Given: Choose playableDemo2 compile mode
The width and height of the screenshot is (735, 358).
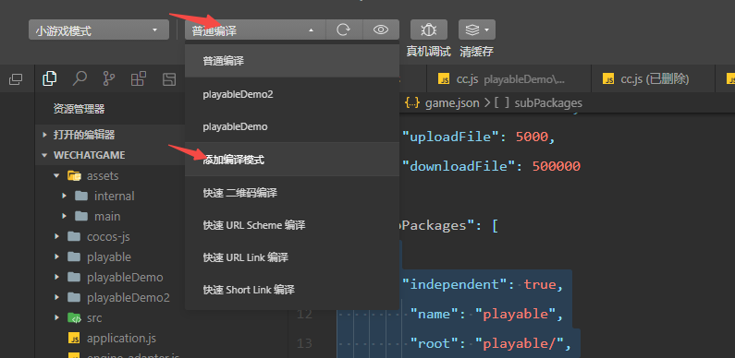Looking at the screenshot, I should 292,94.
